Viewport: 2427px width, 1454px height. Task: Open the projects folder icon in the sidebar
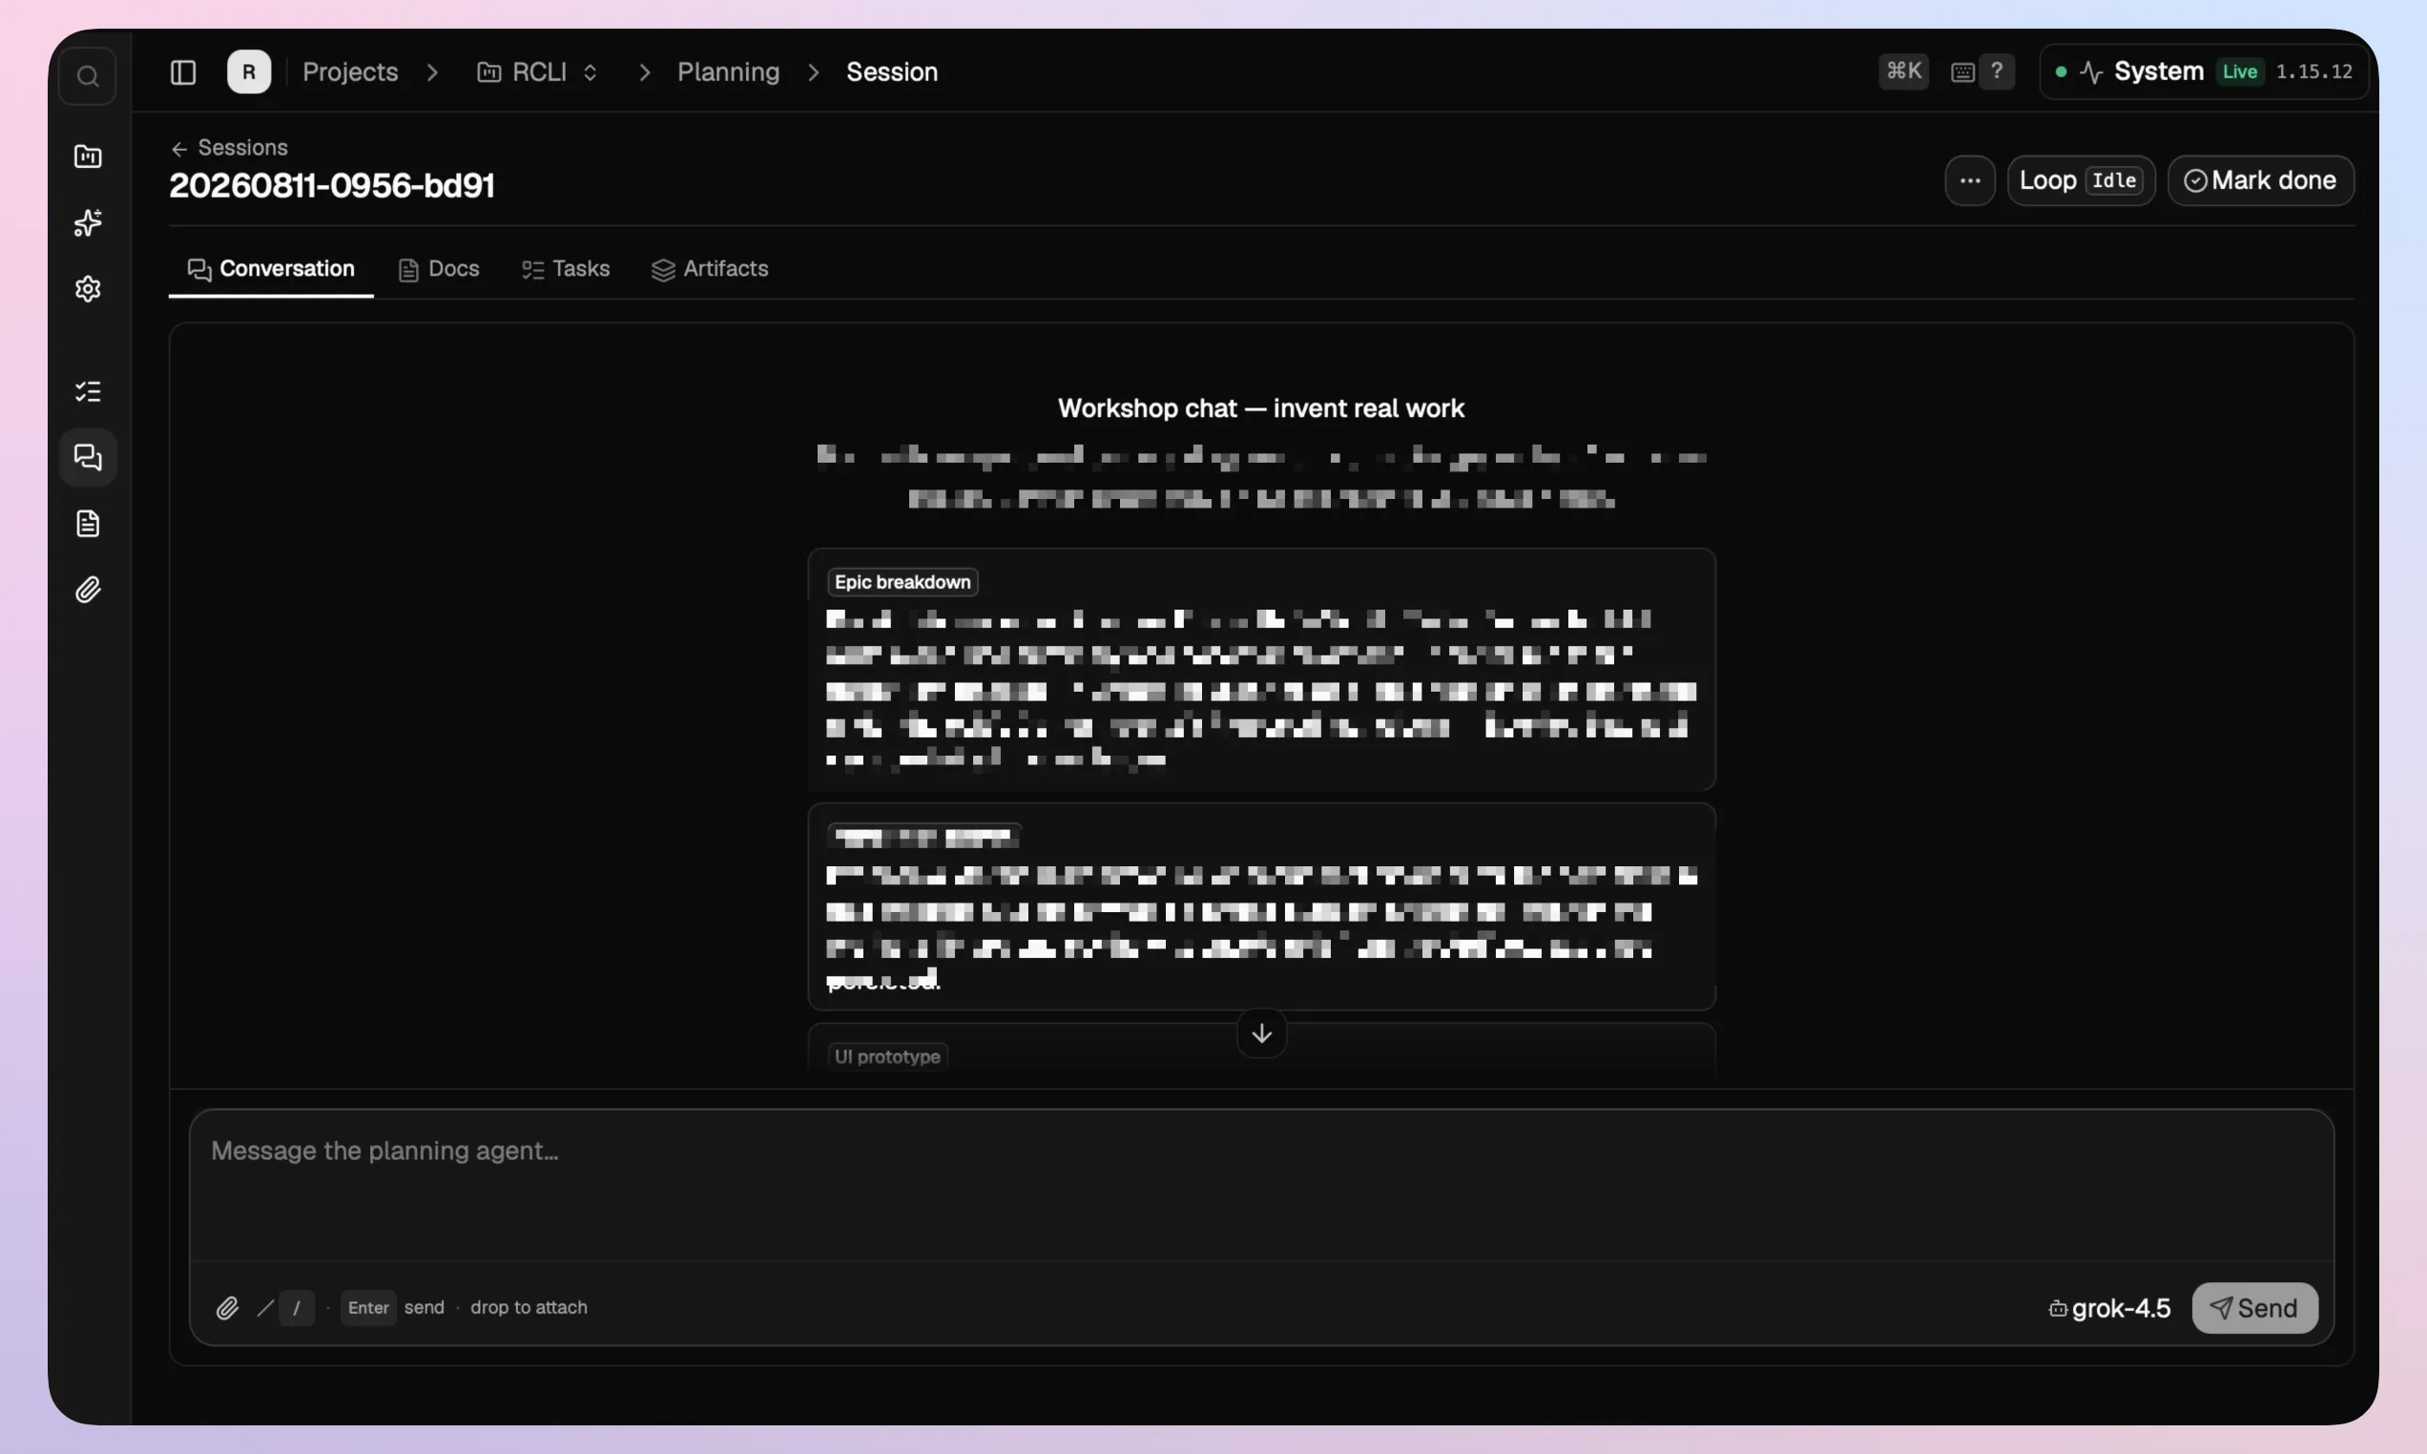click(x=87, y=156)
